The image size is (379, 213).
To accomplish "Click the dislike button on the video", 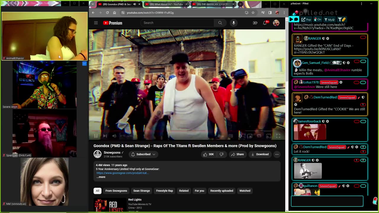I will coord(221,154).
